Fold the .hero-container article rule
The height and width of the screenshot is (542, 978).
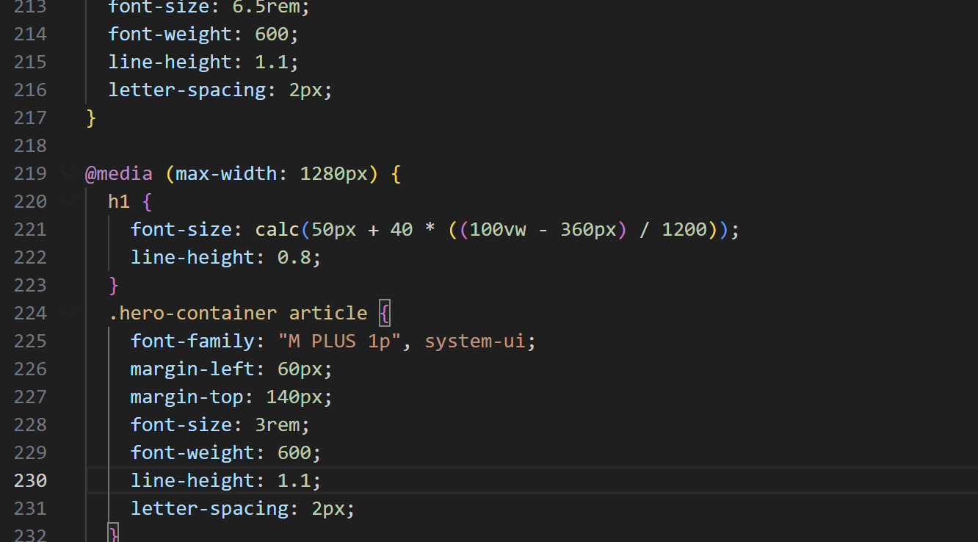point(68,314)
